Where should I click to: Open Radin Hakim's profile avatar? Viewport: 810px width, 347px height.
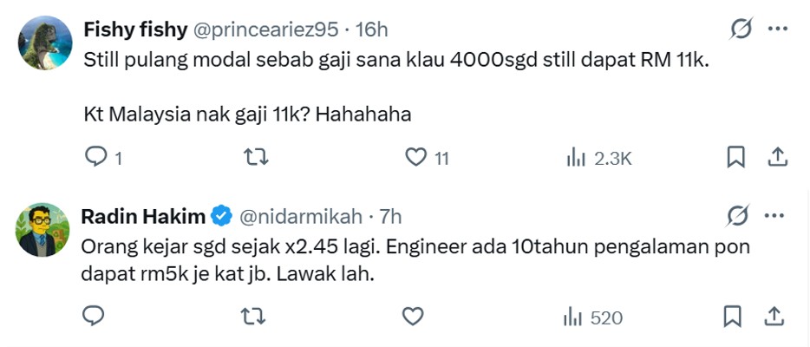(x=44, y=230)
